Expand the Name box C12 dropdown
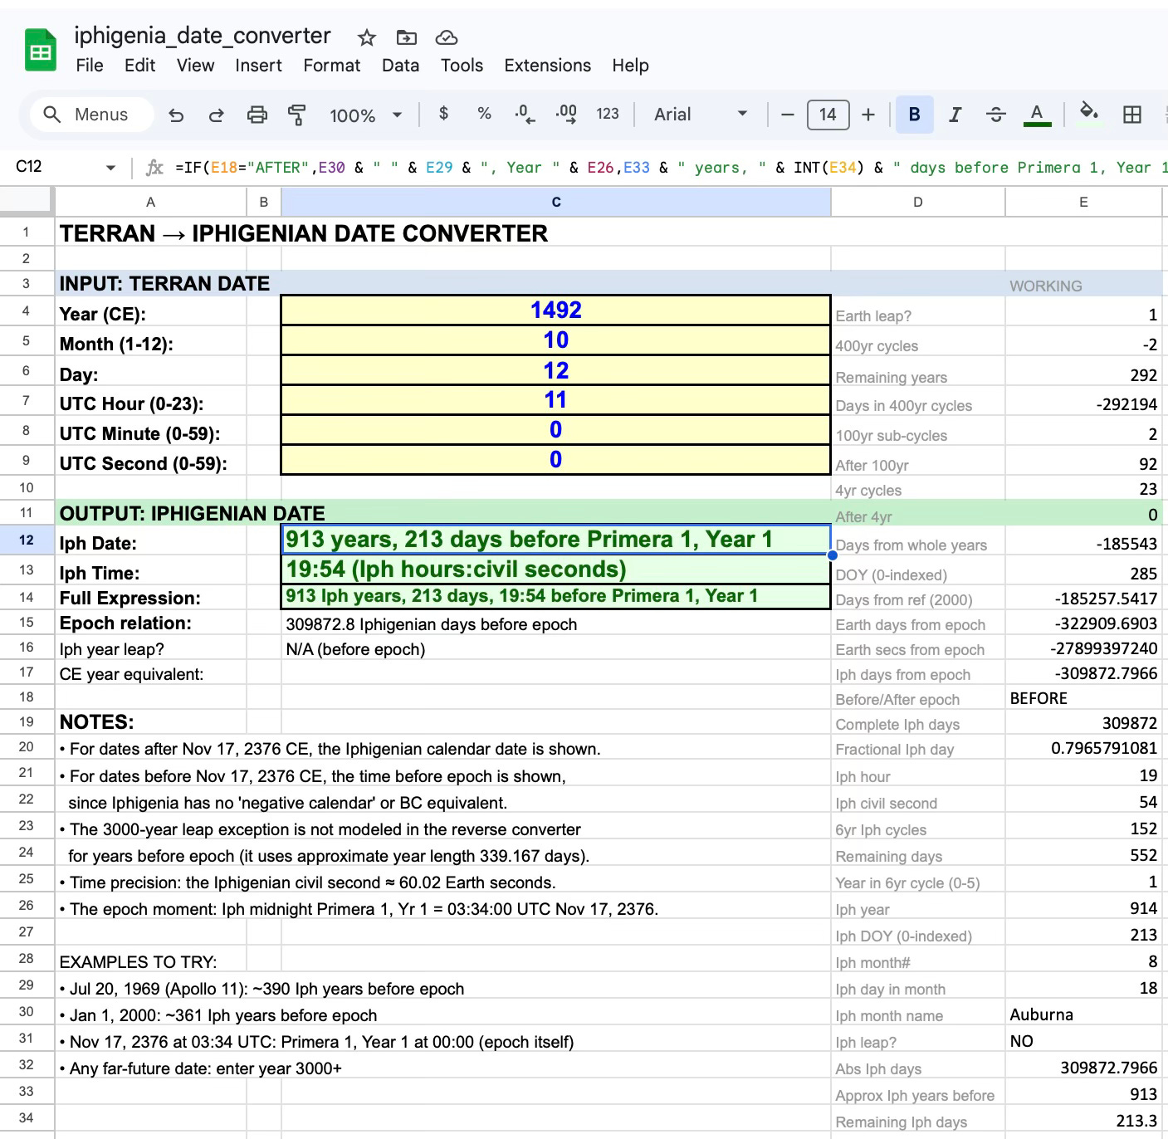The height and width of the screenshot is (1139, 1168). 110,168
